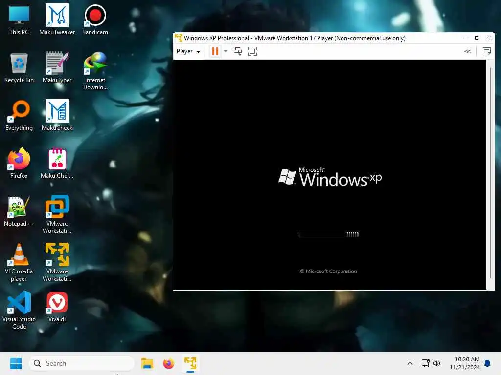Select the Vivaldi desktop shortcut

click(x=57, y=307)
